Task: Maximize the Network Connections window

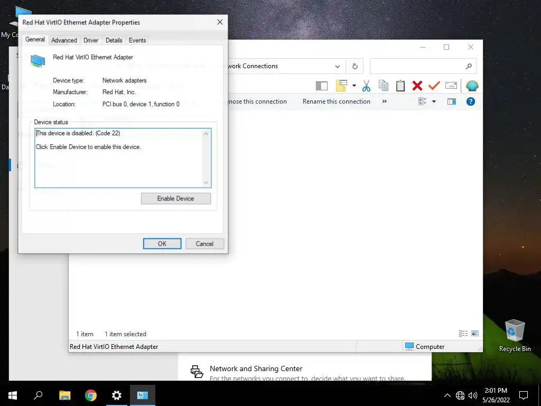Action: pyautogui.click(x=446, y=47)
